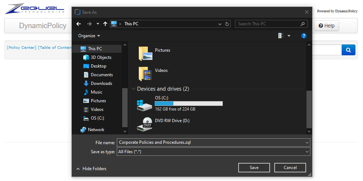Click the change view icon
The height and width of the screenshot is (181, 363).
[x=281, y=36]
